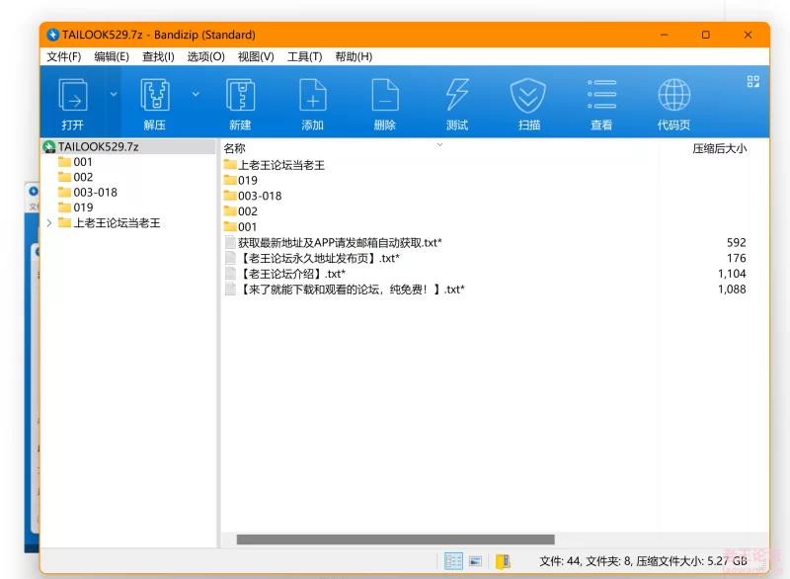Image resolution: width=790 pixels, height=579 pixels.
Task: Switch to details list view in status bar
Action: (x=453, y=561)
